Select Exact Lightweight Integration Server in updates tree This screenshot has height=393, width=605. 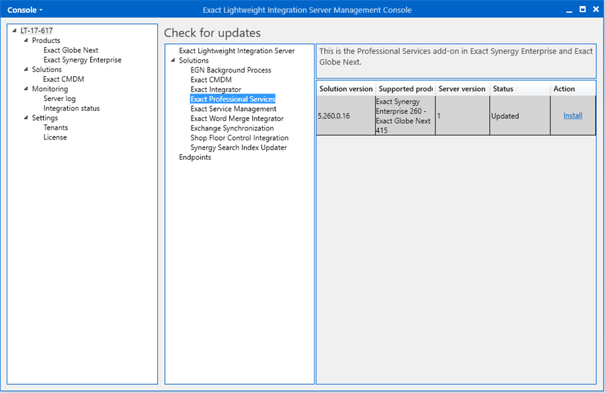[x=237, y=50]
